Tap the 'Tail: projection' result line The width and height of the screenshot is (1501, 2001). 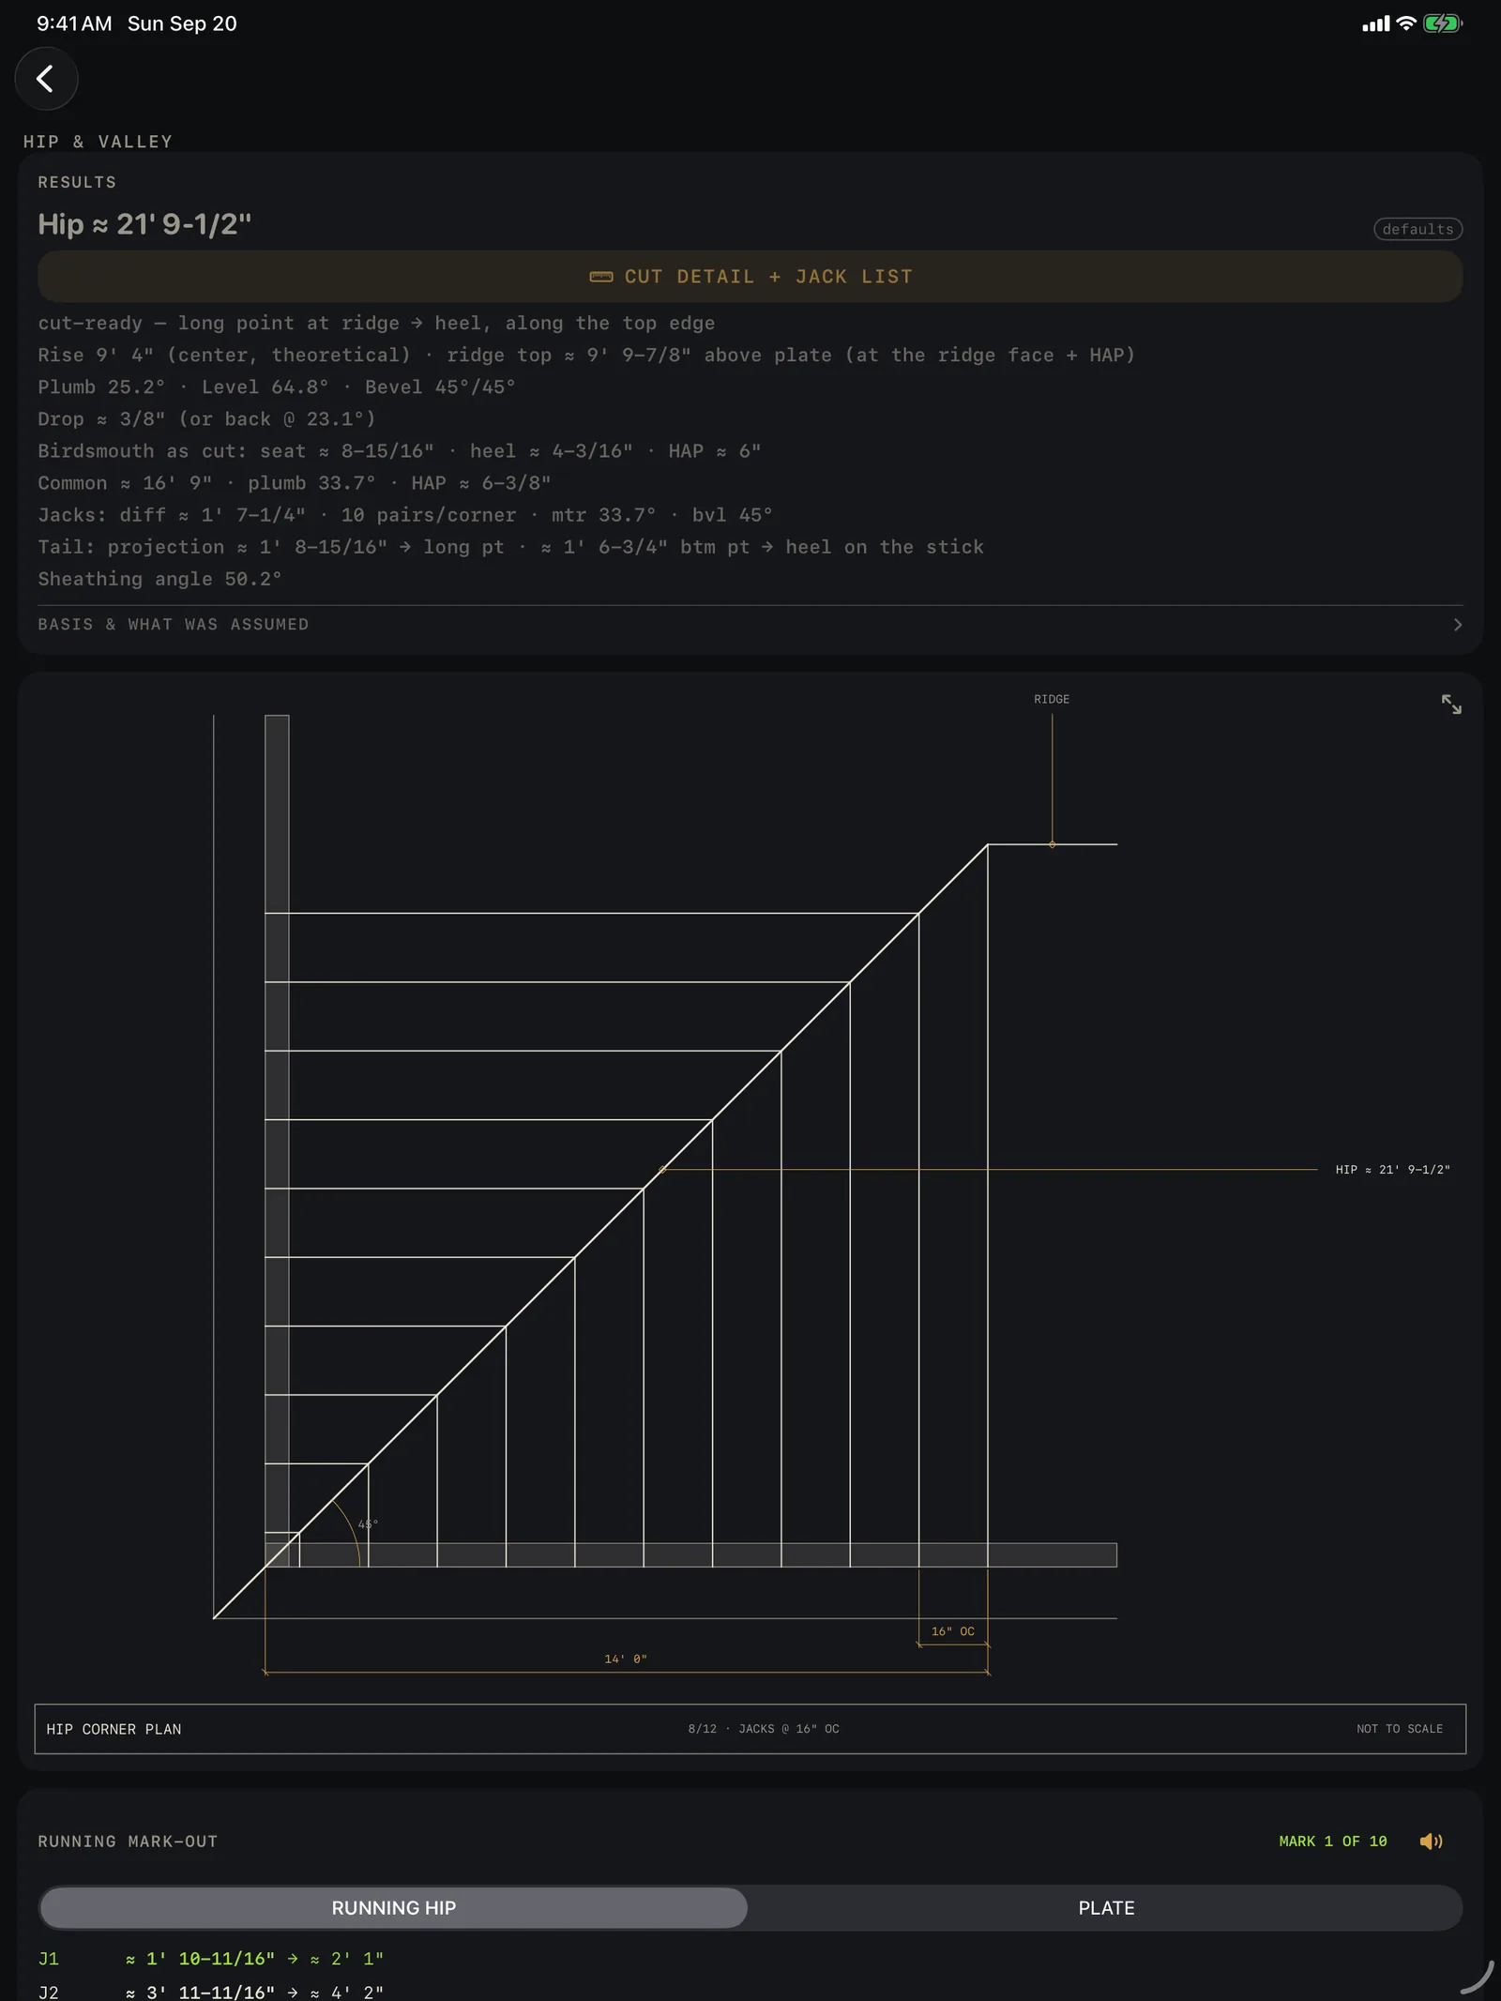[x=511, y=547]
